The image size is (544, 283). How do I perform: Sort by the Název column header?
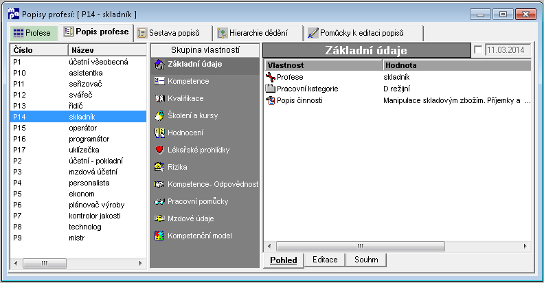(x=108, y=50)
